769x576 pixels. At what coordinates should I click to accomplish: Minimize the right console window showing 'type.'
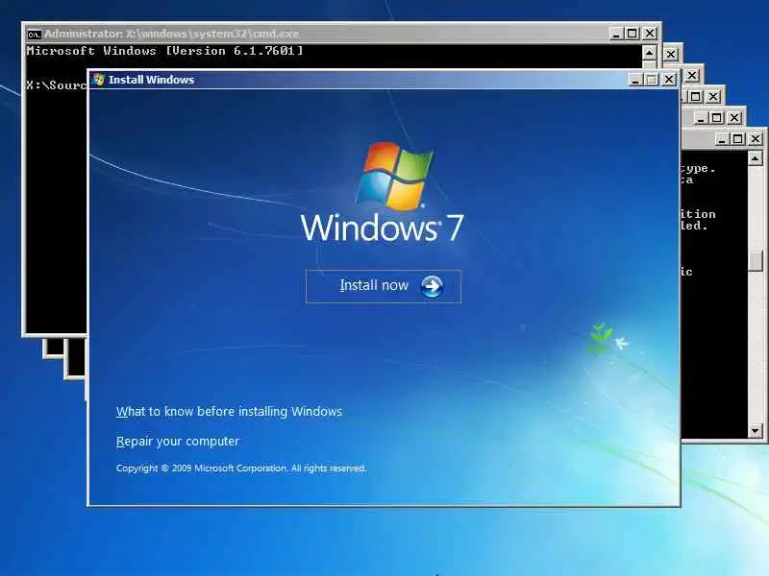coord(722,139)
